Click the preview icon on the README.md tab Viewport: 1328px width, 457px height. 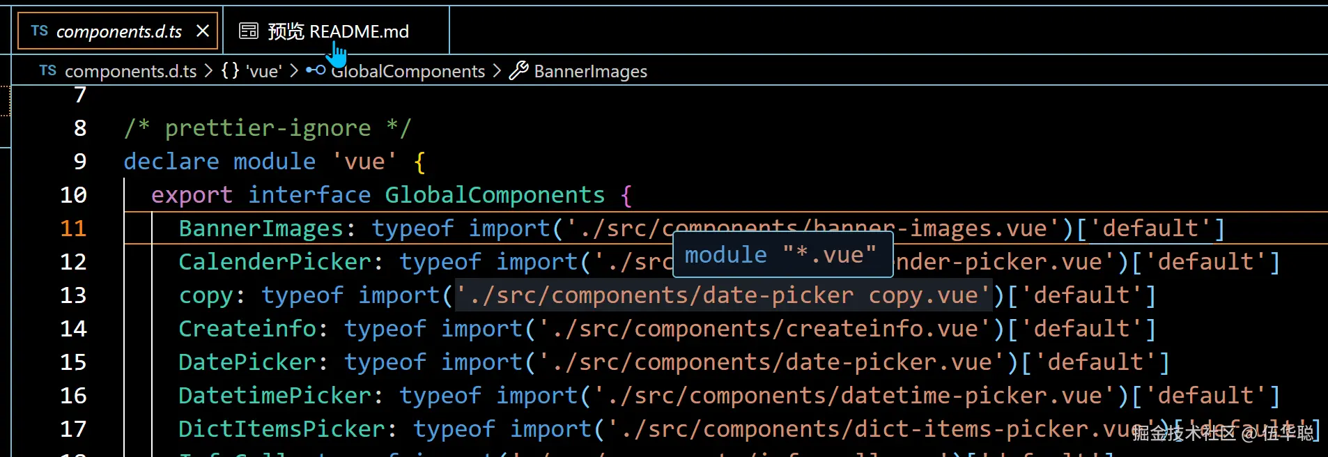(x=249, y=31)
